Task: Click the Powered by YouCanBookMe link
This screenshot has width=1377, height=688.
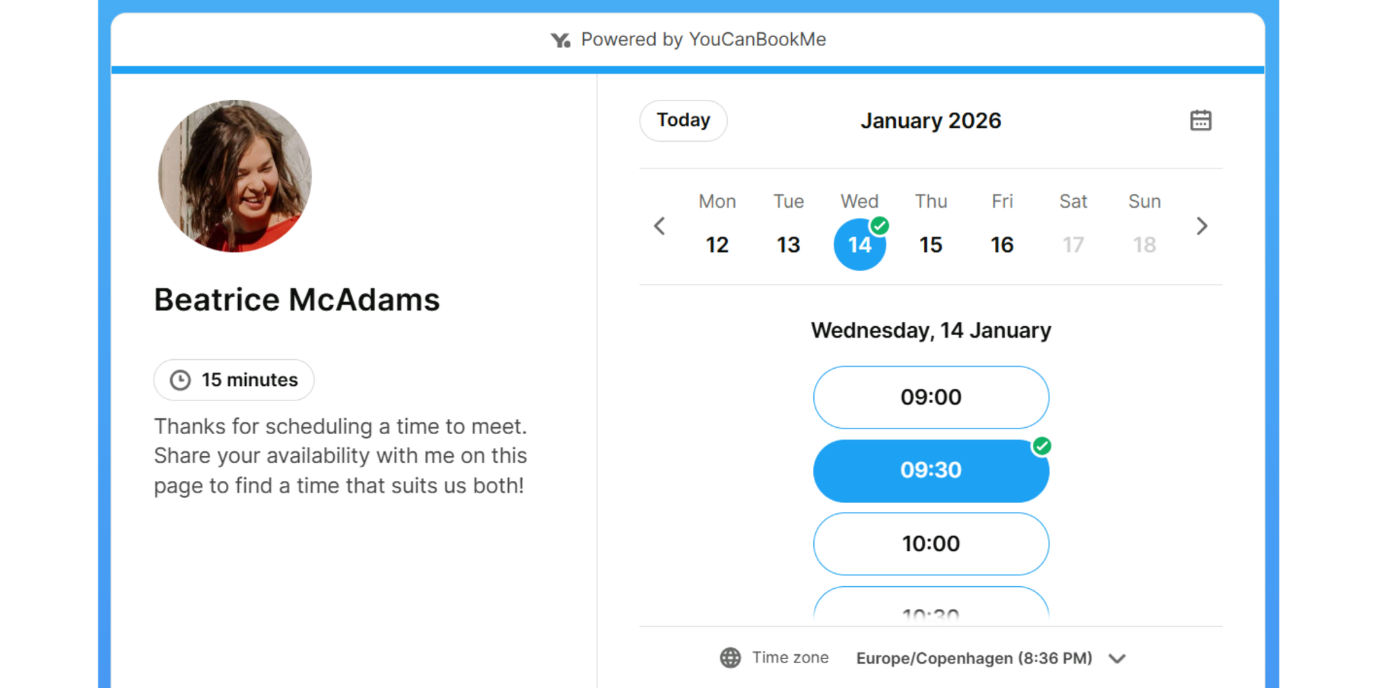Action: pos(704,39)
